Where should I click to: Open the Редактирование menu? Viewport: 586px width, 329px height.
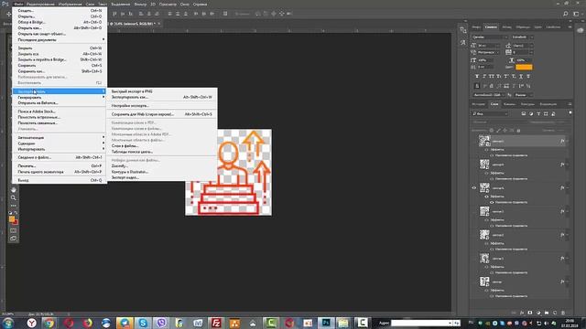(40, 4)
